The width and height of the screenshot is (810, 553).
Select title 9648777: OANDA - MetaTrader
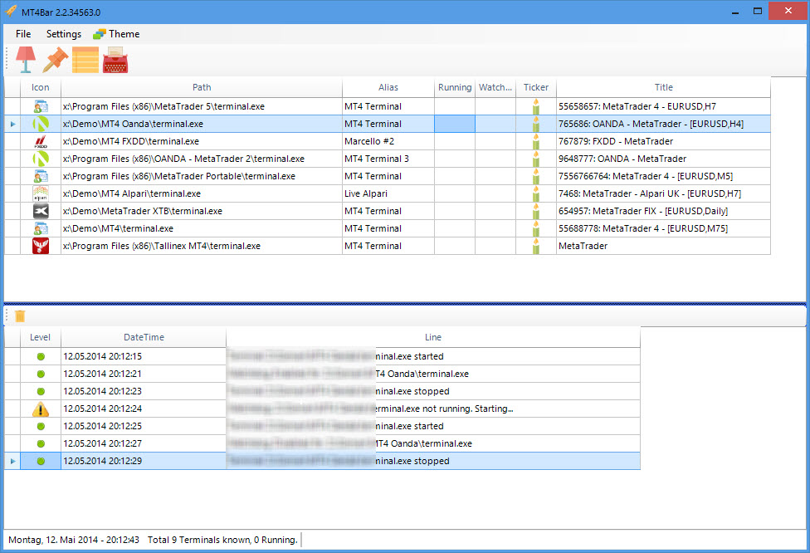click(663, 159)
